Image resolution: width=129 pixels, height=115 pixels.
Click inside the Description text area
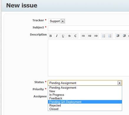coord(88,58)
